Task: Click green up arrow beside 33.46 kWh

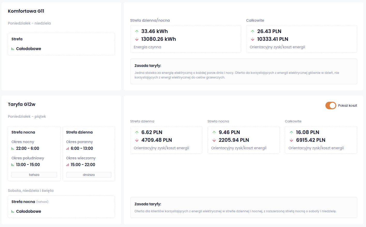Action: click(x=137, y=32)
